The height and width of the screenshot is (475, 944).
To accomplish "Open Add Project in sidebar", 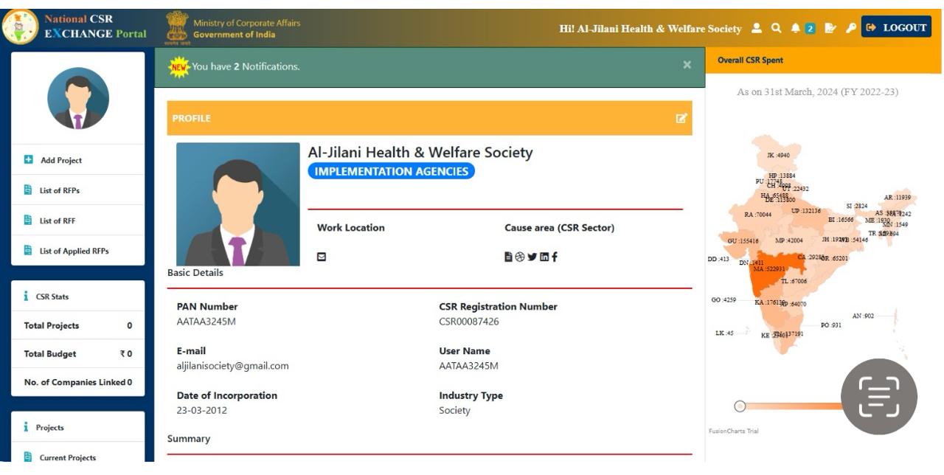I will 60,160.
